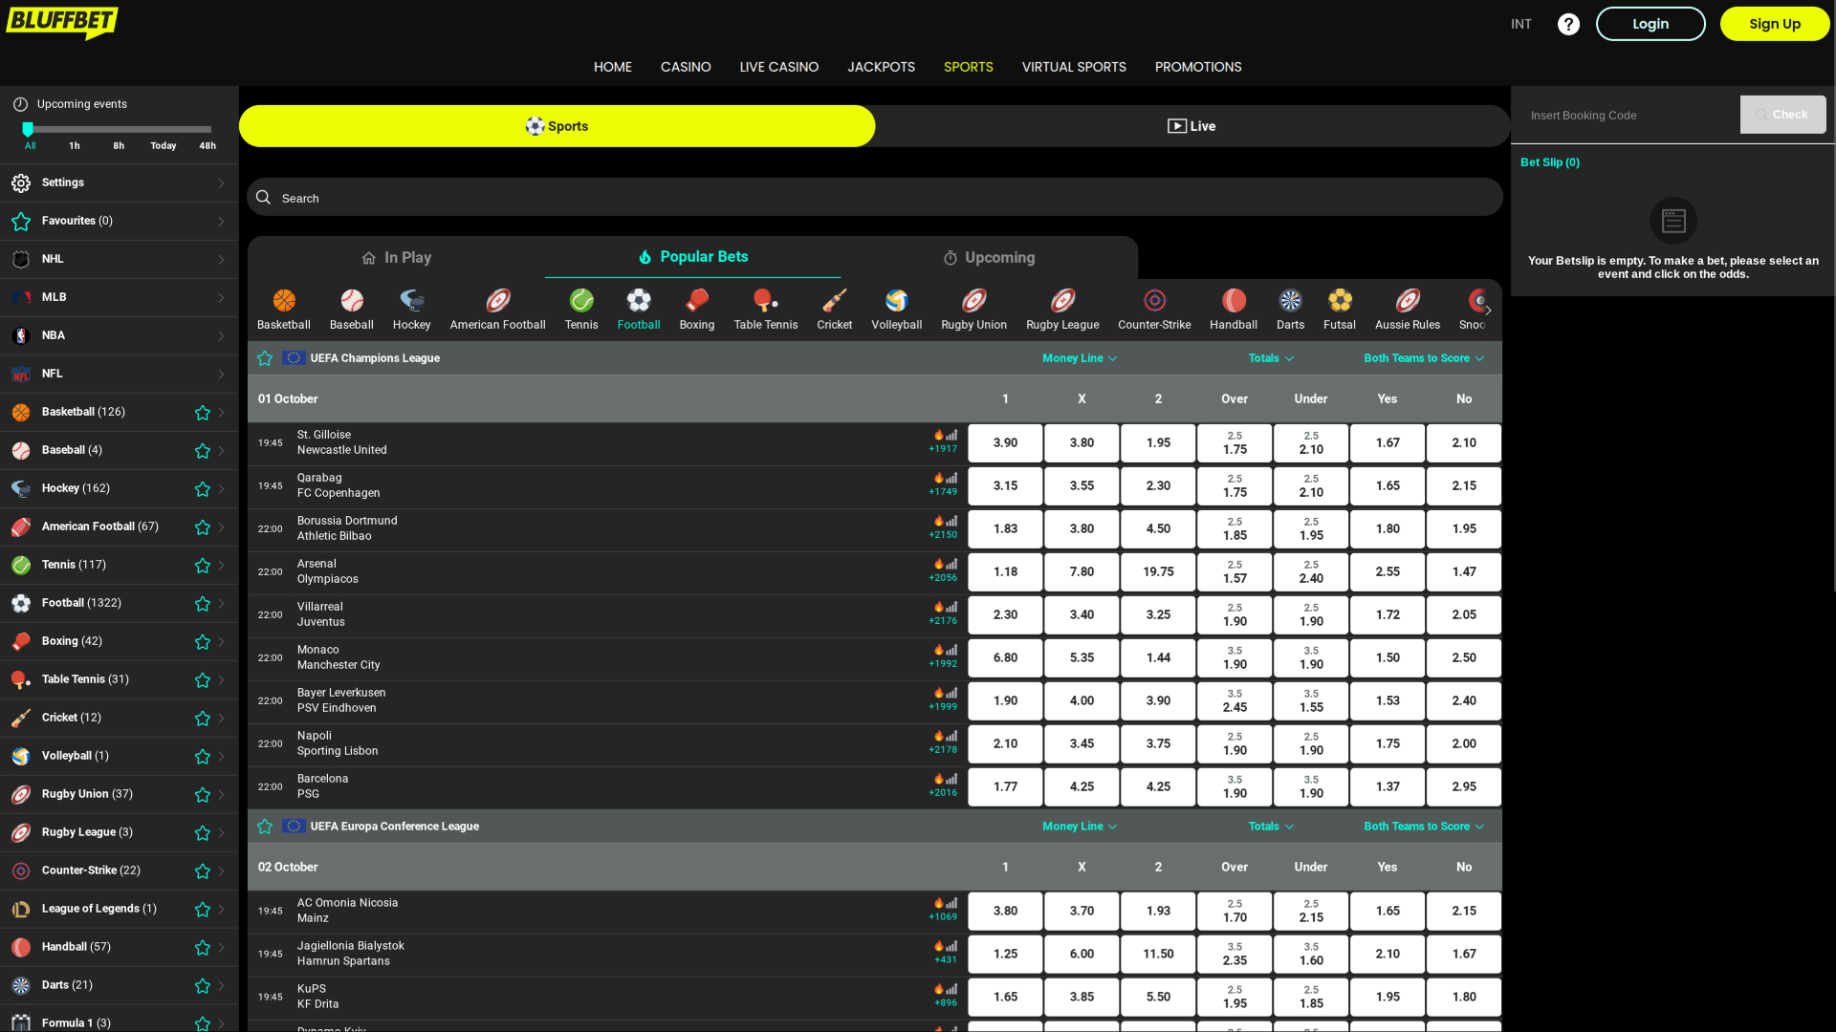Star the Hockey category in the sidebar
Image resolution: width=1836 pixels, height=1032 pixels.
202,489
